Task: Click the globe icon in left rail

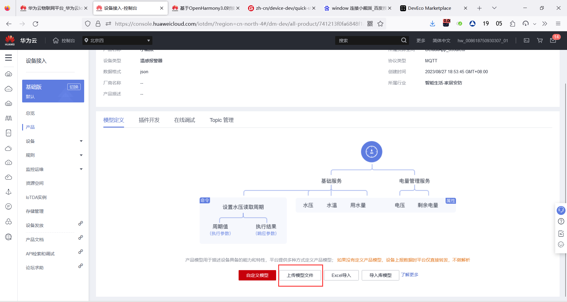Action: [x=9, y=237]
